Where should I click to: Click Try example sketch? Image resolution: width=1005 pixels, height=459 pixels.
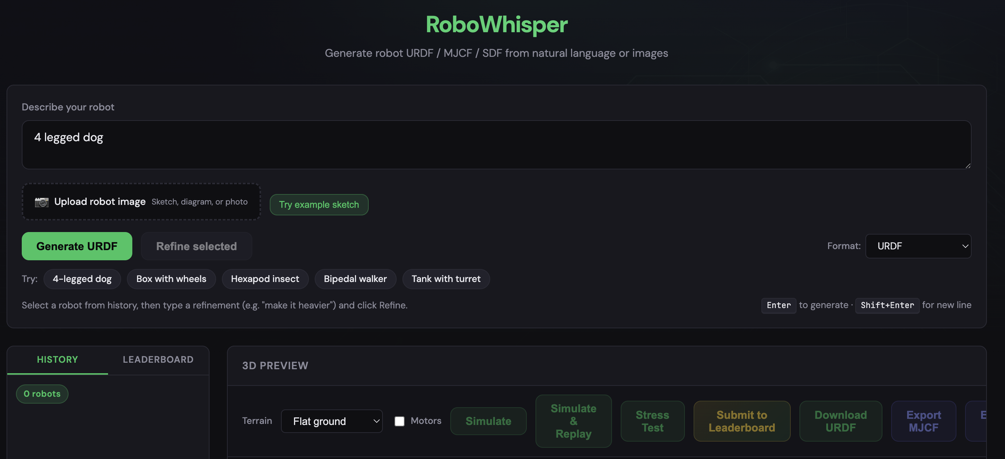coord(319,205)
